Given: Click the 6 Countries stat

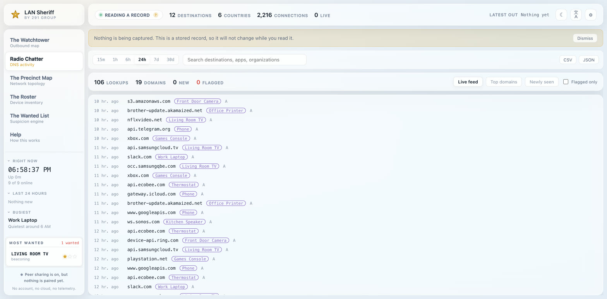Looking at the screenshot, I should click(x=234, y=15).
